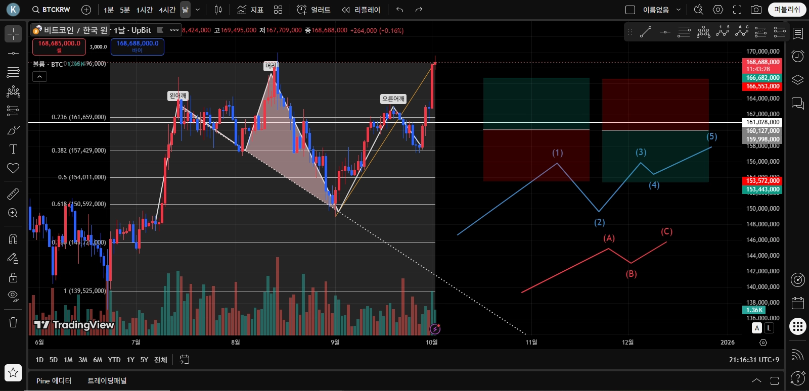Pick the horizontal line tool in favorites bar
This screenshot has width=809, height=391.
[665, 32]
